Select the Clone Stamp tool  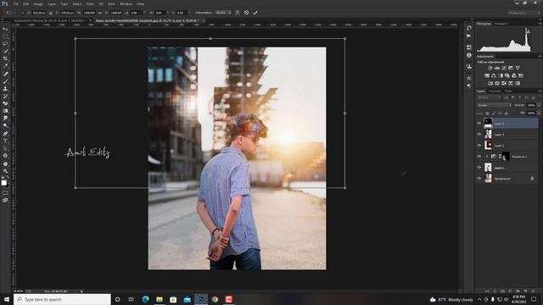(5, 88)
